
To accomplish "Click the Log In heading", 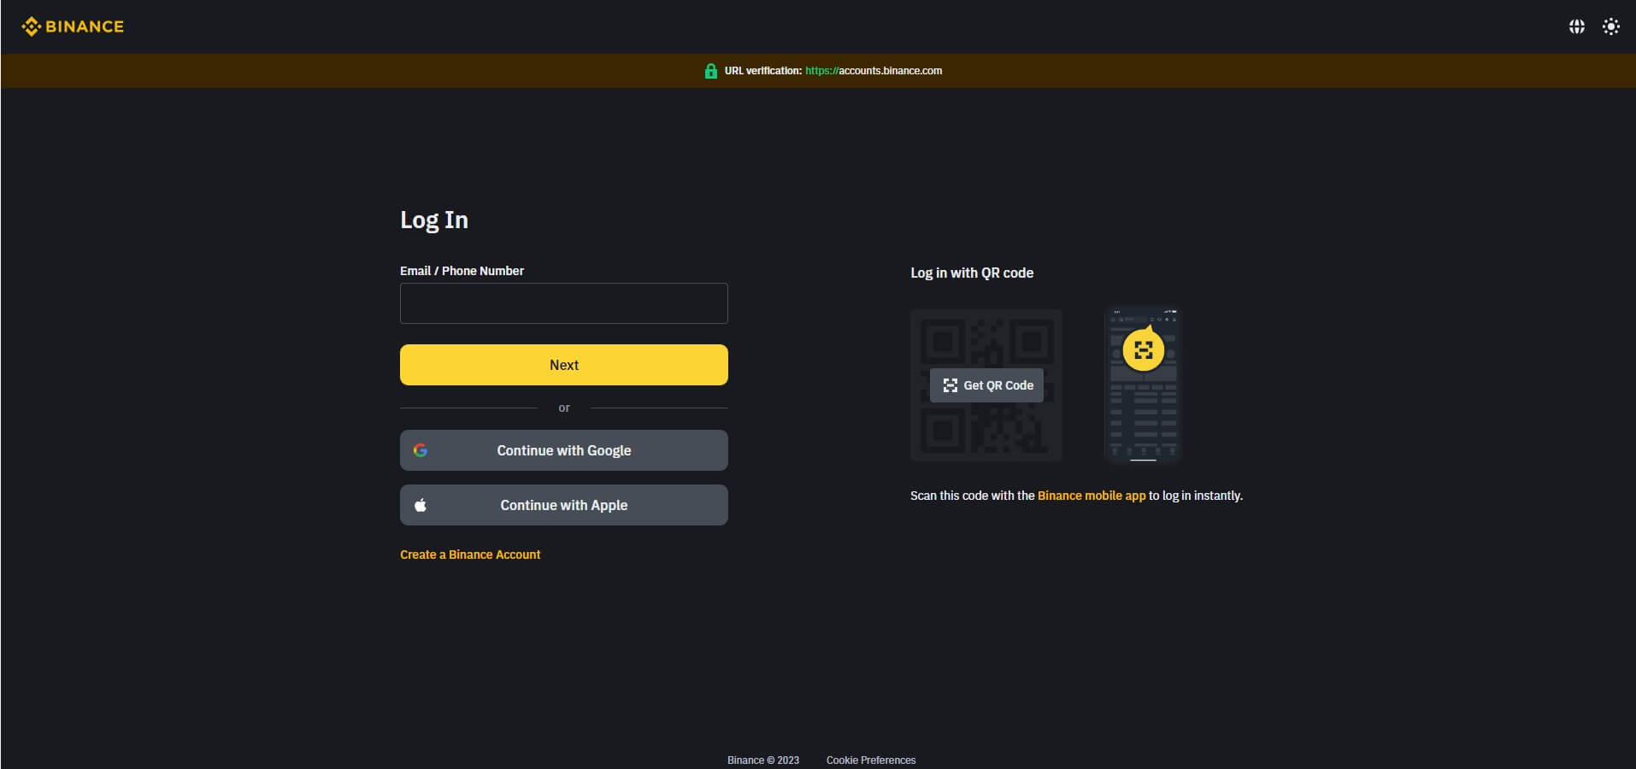I will (x=434, y=220).
